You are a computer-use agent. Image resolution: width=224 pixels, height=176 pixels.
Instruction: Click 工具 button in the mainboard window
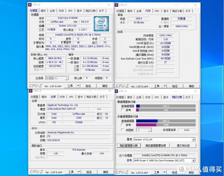coord(71,172)
